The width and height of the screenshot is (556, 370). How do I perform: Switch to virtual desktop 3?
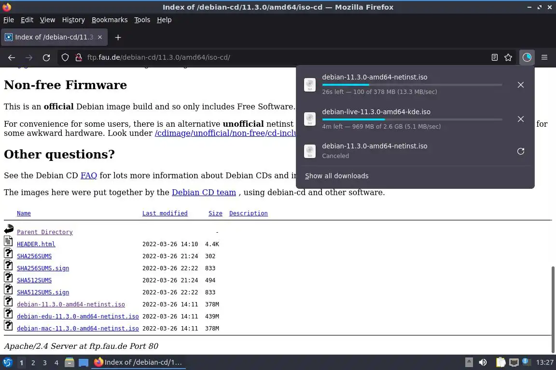coord(45,362)
